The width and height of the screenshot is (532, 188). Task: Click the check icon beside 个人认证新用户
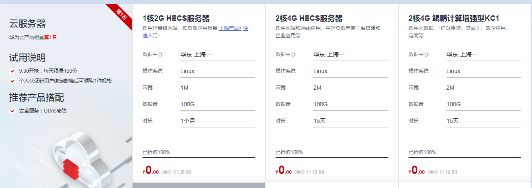click(12, 81)
